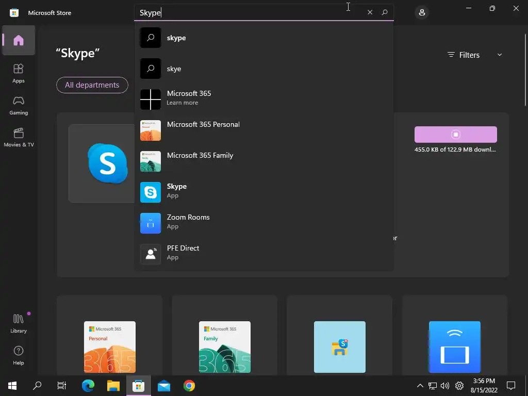Open PFE Direct App suggestion
Image resolution: width=528 pixels, height=396 pixels.
click(x=263, y=254)
